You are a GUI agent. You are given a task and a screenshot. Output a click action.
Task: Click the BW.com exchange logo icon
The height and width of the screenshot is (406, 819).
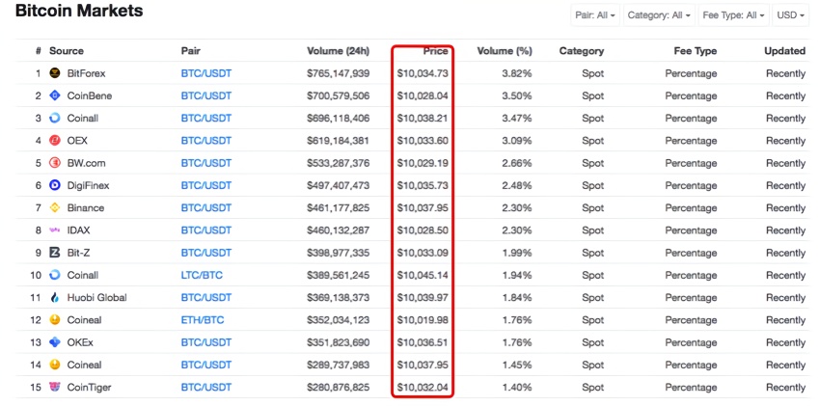[x=55, y=163]
